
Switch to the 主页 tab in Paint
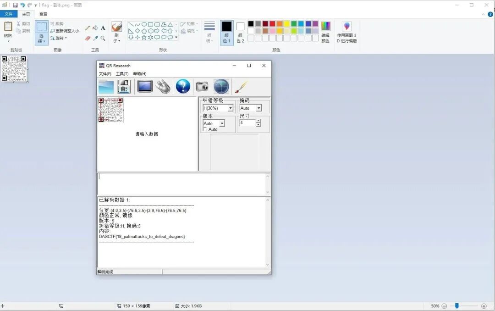pyautogui.click(x=26, y=14)
